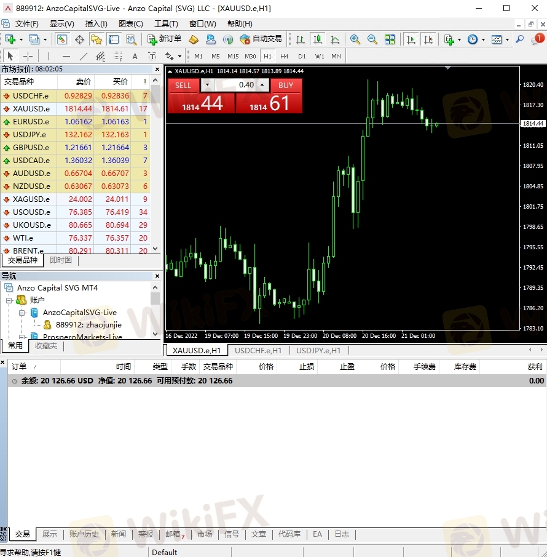Viewport: 547px width, 557px height.
Task: Select the horizontal line drawing tool
Action: coord(66,56)
